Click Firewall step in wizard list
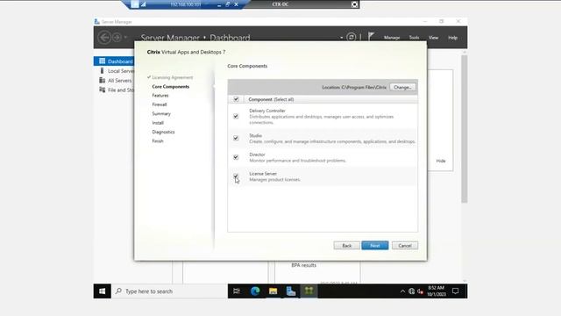The image size is (561, 316). [160, 104]
